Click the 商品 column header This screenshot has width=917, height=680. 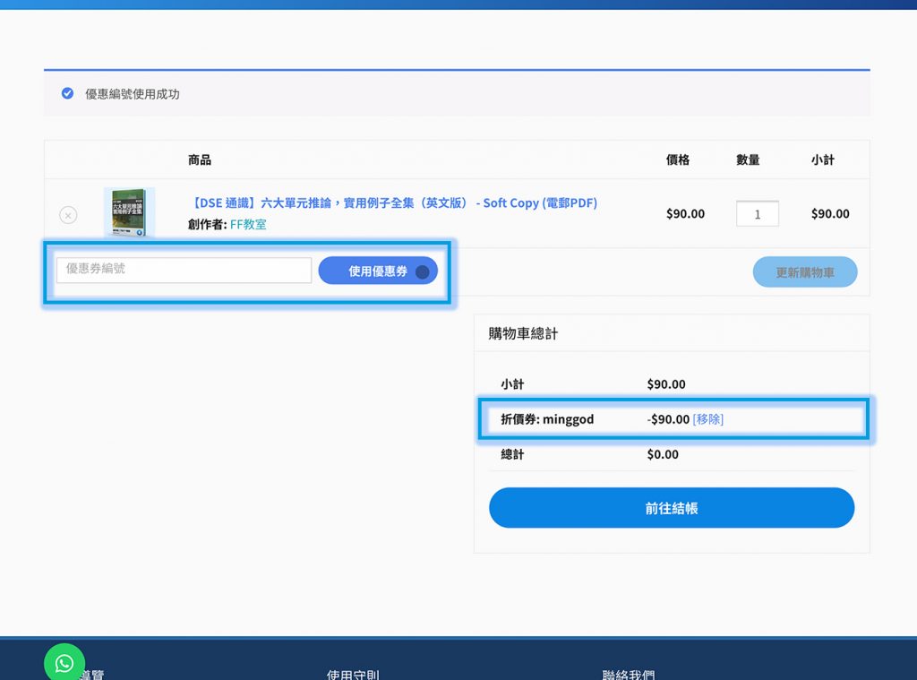(x=200, y=160)
